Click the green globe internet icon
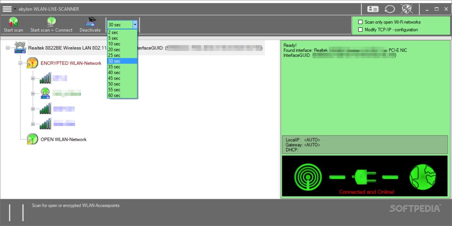The width and height of the screenshot is (452, 226). click(422, 177)
